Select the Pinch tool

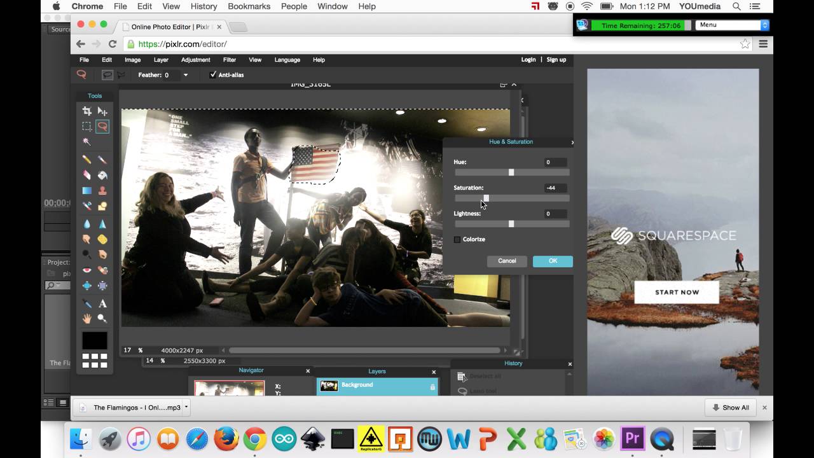102,286
